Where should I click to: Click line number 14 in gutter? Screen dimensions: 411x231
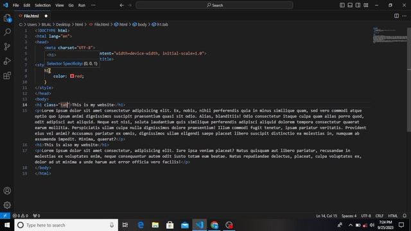(24, 105)
